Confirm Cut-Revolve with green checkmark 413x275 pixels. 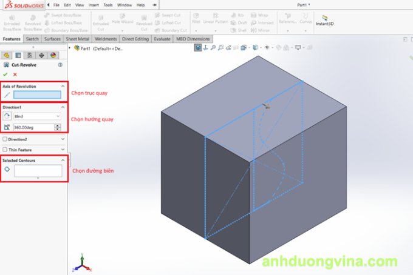click(x=6, y=74)
